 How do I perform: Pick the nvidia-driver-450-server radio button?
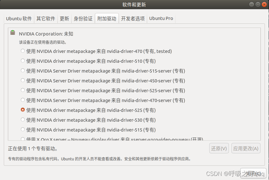23,80
